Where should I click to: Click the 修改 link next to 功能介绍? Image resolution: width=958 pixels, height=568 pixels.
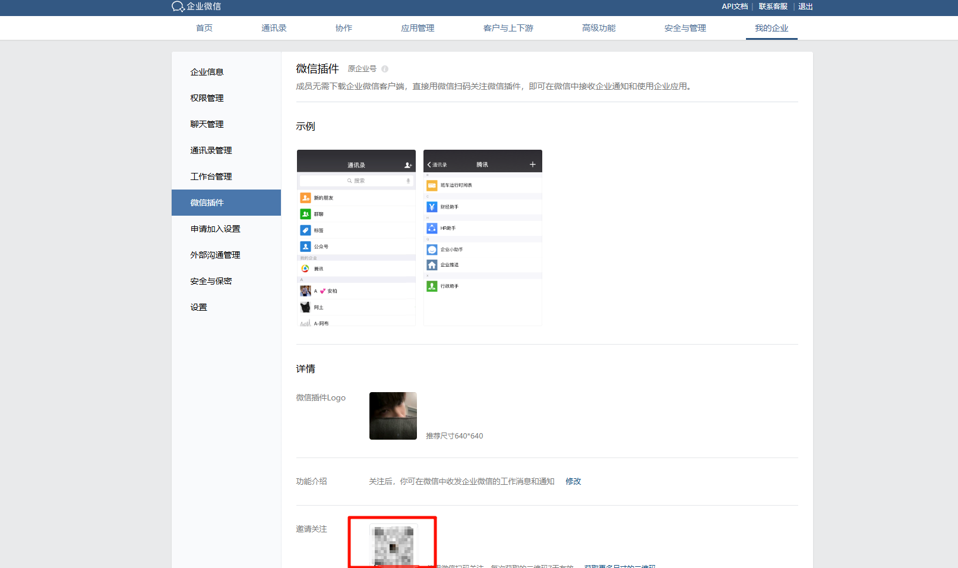coord(573,481)
